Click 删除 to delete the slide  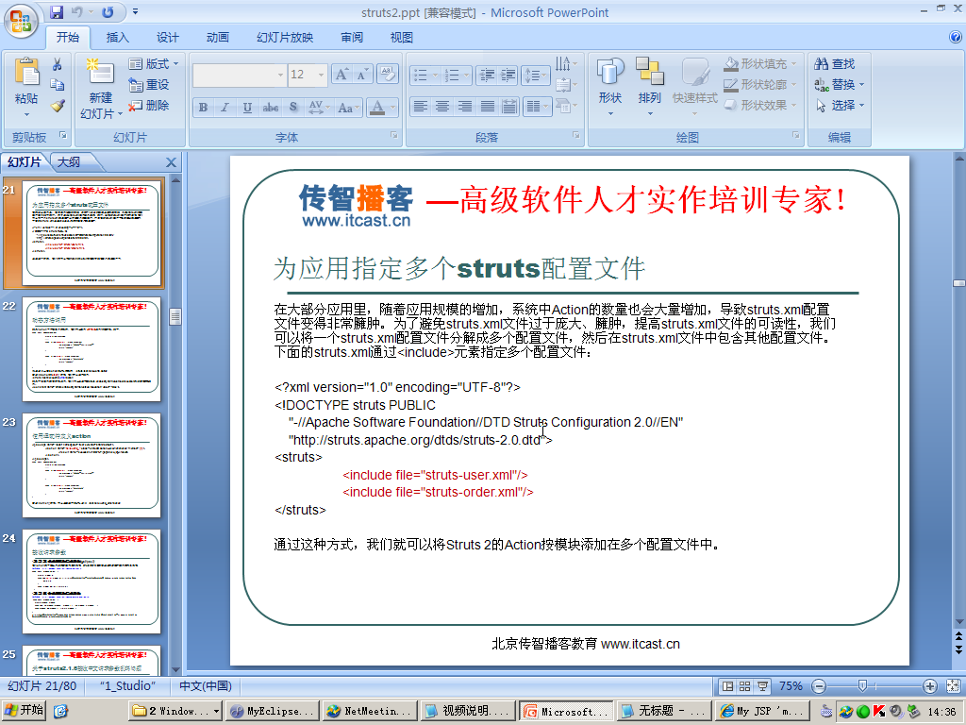click(148, 106)
